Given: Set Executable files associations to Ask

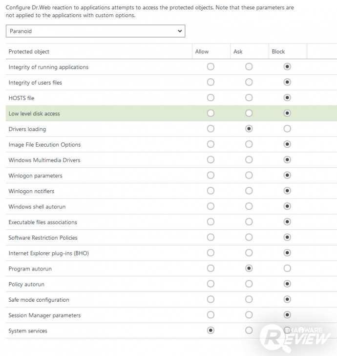Looking at the screenshot, I should 249,222.
